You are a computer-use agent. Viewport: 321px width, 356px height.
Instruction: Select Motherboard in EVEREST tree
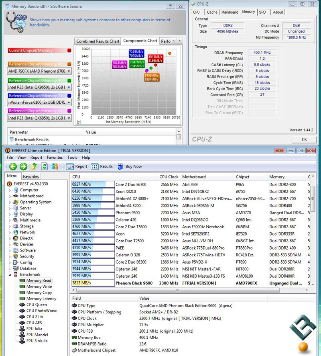click(32, 196)
